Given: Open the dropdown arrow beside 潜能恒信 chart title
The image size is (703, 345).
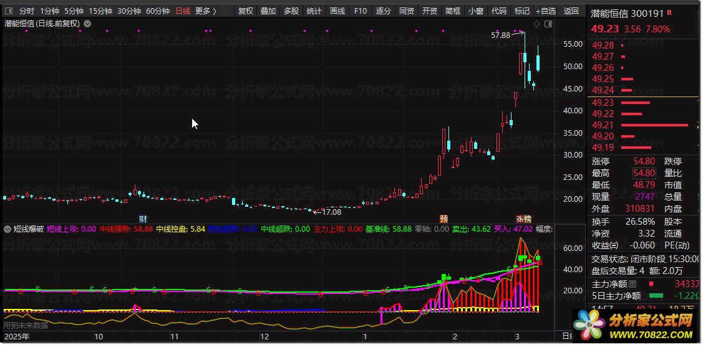Looking at the screenshot, I should tap(87, 24).
